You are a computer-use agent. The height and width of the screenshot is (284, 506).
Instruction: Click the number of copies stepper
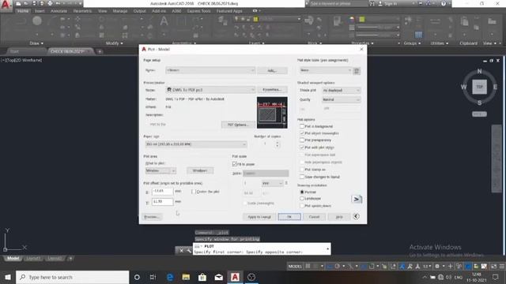pyautogui.click(x=278, y=144)
